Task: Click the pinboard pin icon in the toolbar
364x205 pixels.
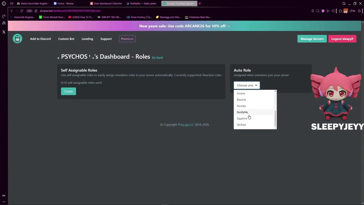Action: coord(313,11)
